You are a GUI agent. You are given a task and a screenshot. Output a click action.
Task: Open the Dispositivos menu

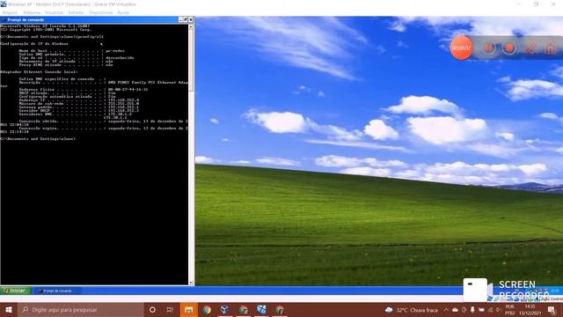100,12
